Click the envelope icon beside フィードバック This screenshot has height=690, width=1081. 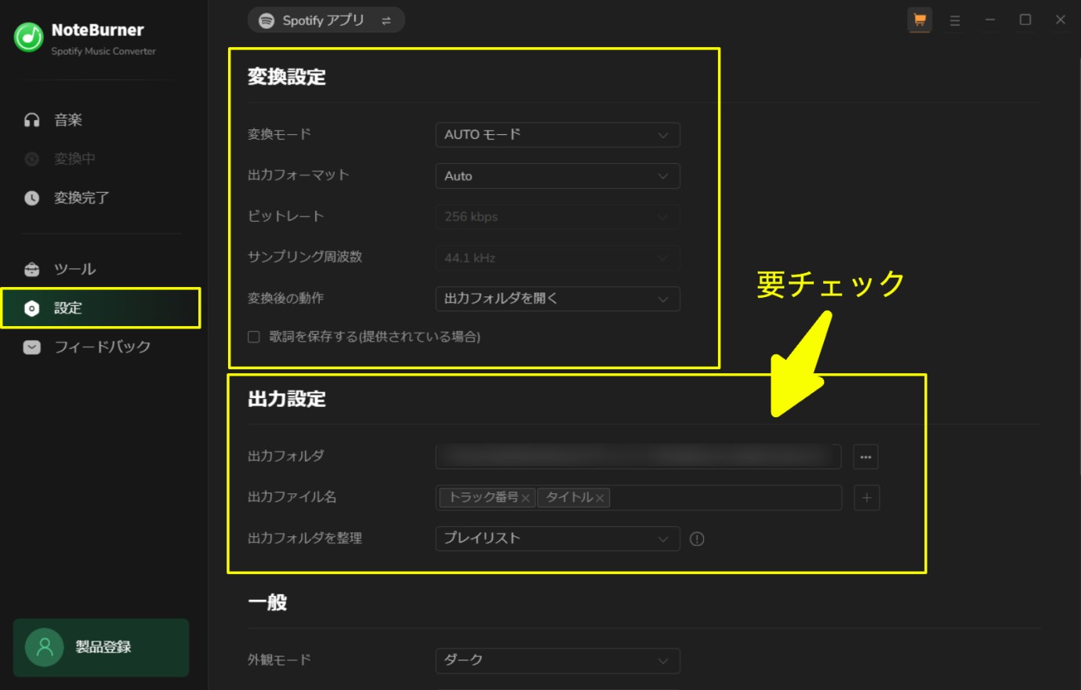[x=31, y=347]
